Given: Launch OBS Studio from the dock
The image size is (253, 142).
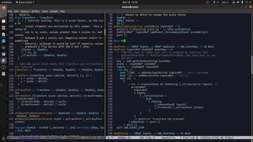Looking at the screenshot, I should (4, 67).
